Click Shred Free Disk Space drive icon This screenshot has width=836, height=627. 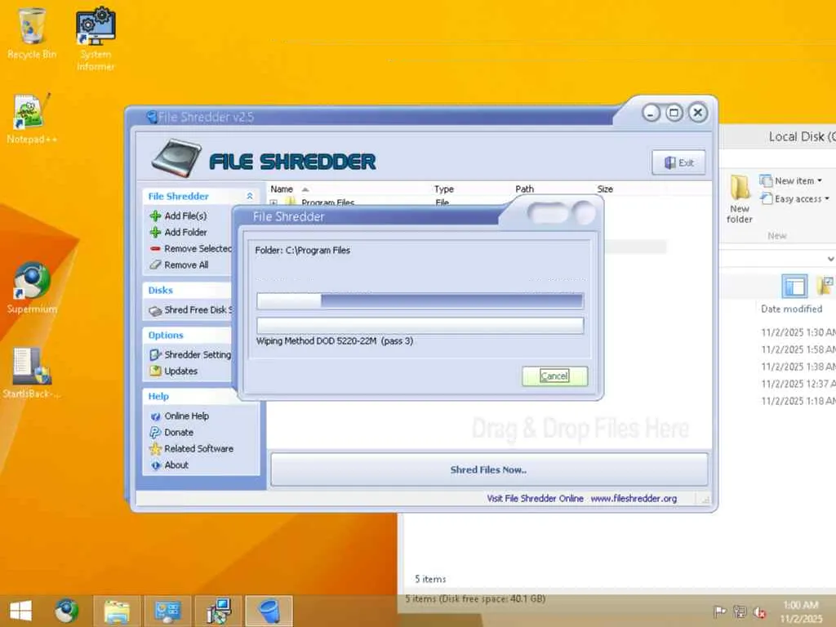[x=156, y=310]
